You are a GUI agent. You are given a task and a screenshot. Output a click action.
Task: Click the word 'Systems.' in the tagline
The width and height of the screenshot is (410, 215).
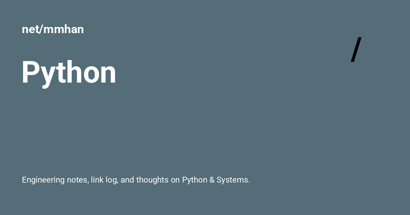(x=233, y=180)
